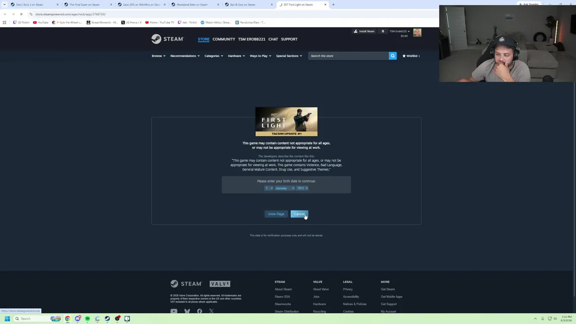Image resolution: width=576 pixels, height=324 pixels.
Task: Open the CHAT menu item
Action: (273, 39)
